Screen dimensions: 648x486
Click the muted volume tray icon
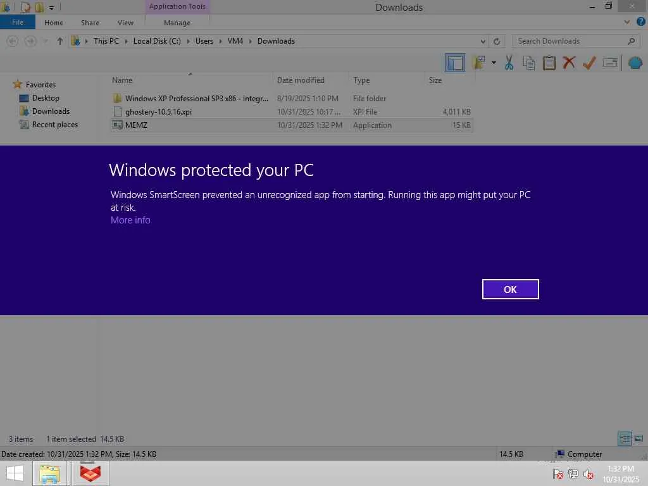(589, 475)
